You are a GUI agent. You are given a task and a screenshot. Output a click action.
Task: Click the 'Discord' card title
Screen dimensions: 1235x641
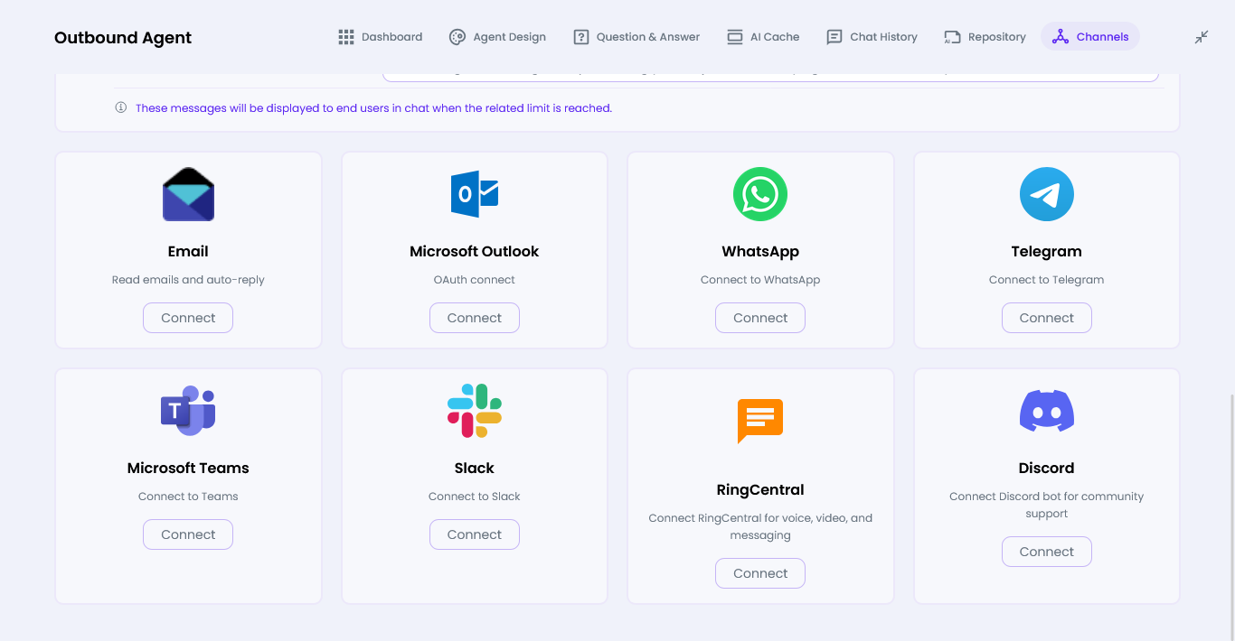[1047, 468]
